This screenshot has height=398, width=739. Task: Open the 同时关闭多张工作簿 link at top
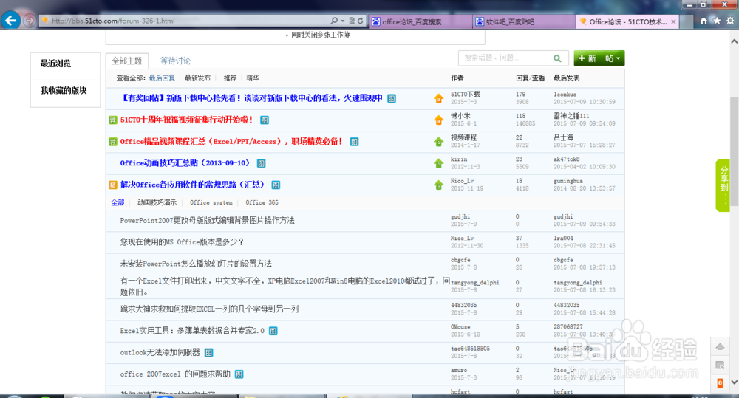321,35
